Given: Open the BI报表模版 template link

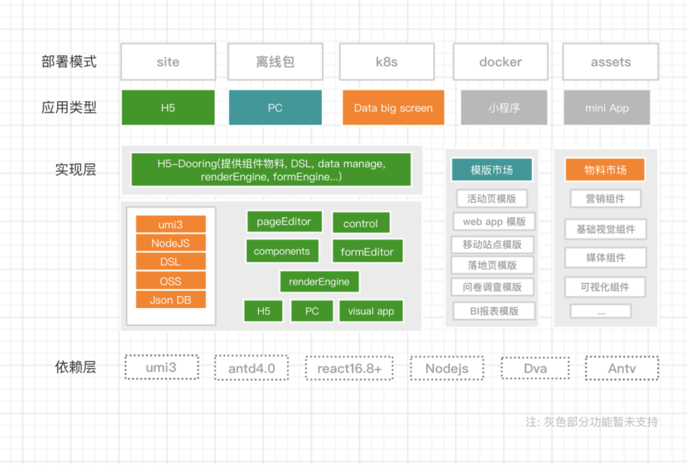Looking at the screenshot, I should click(494, 311).
